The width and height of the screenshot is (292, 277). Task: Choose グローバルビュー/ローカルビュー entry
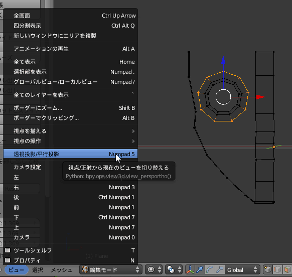click(x=71, y=82)
